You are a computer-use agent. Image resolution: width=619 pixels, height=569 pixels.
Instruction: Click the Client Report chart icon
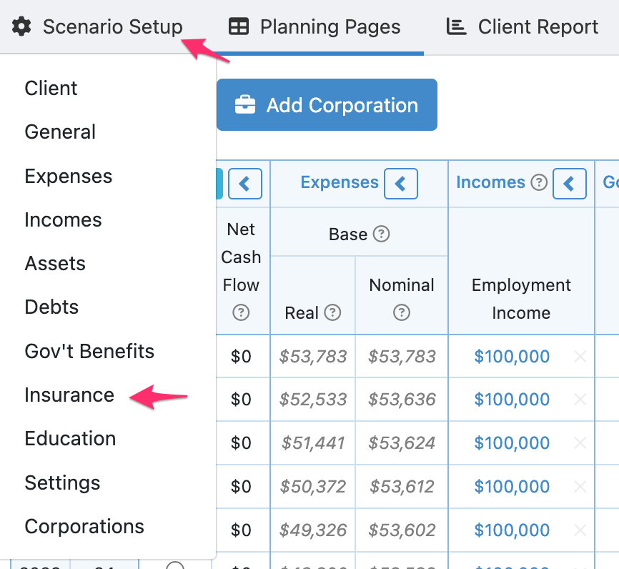click(x=456, y=26)
